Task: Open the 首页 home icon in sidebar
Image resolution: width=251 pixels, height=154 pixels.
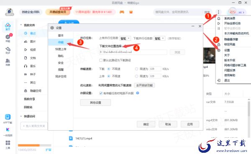Action: point(8,26)
